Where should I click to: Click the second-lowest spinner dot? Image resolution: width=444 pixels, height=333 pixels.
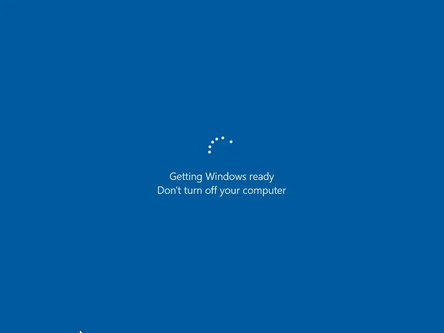pos(210,147)
